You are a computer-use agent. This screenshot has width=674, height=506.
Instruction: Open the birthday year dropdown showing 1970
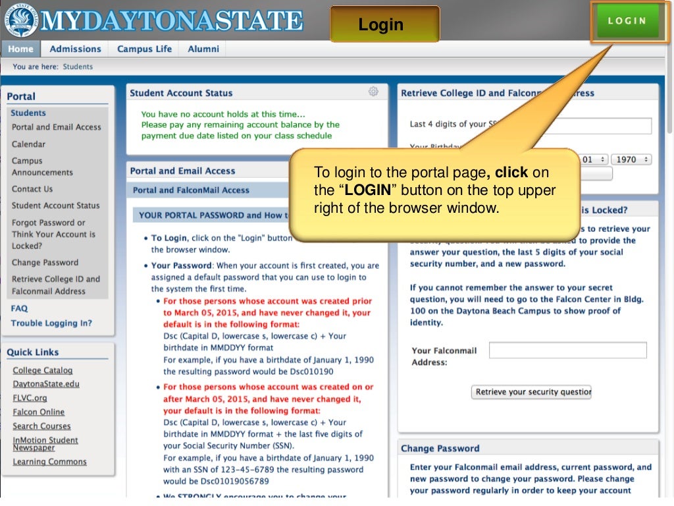tap(631, 159)
